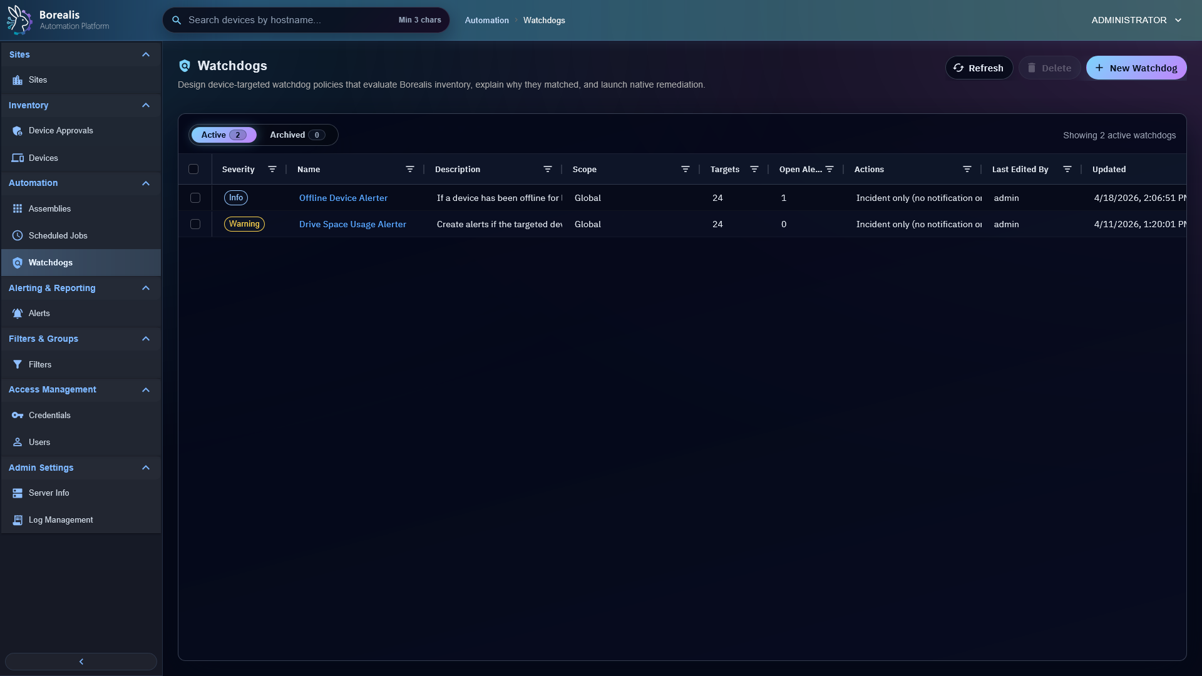Switch to the Active tab
Viewport: 1202px width, 676px height.
(223, 135)
